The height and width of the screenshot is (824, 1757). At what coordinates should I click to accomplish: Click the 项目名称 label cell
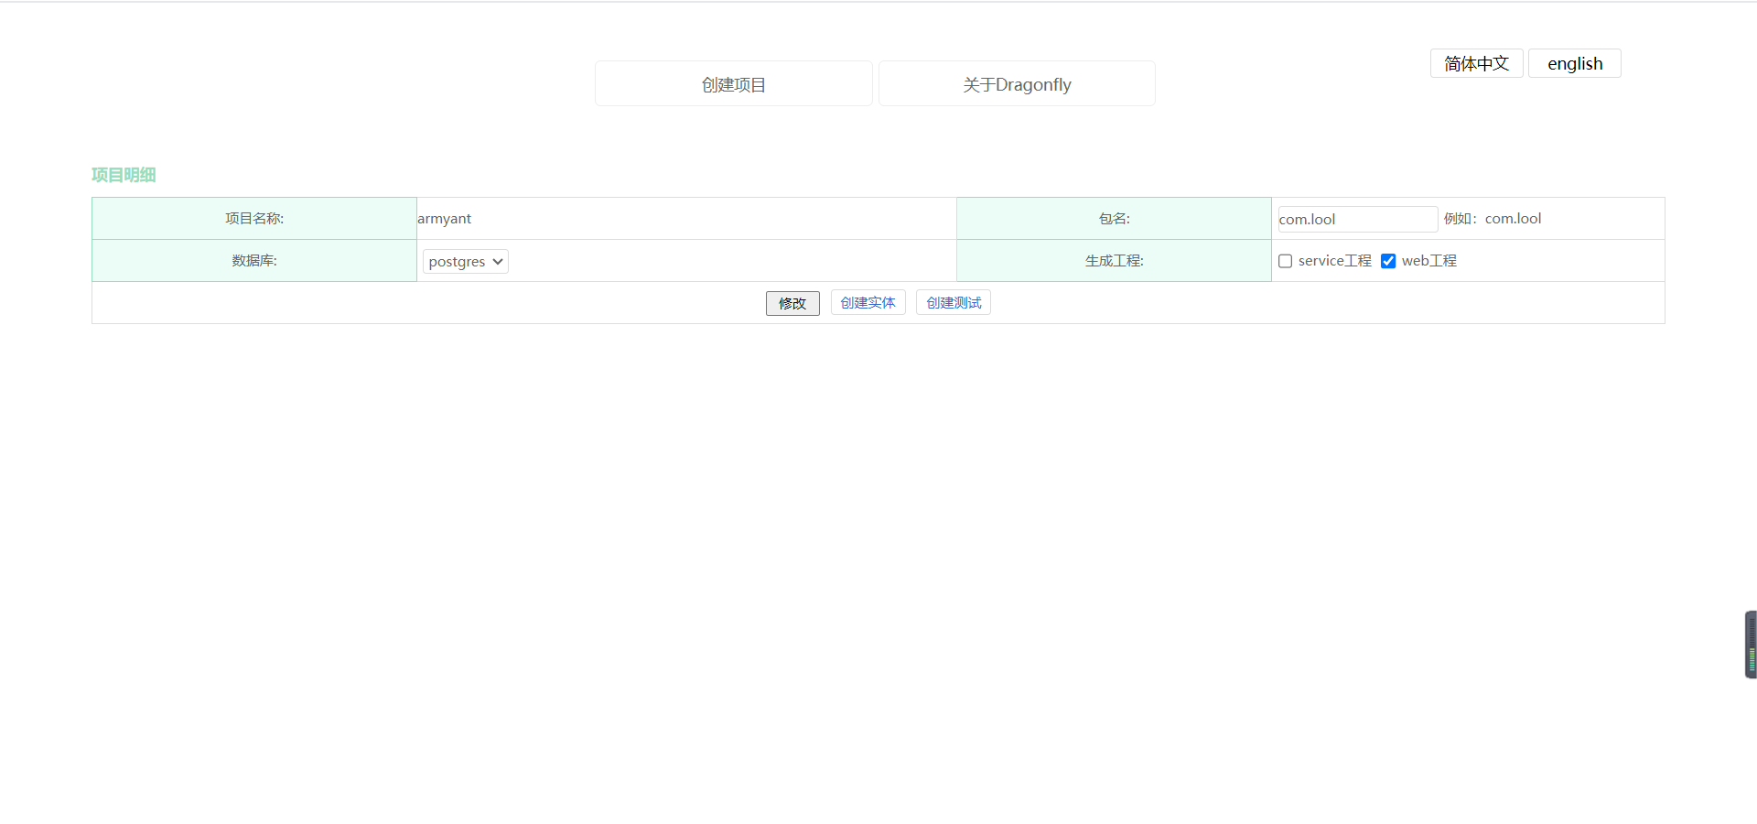[254, 219]
